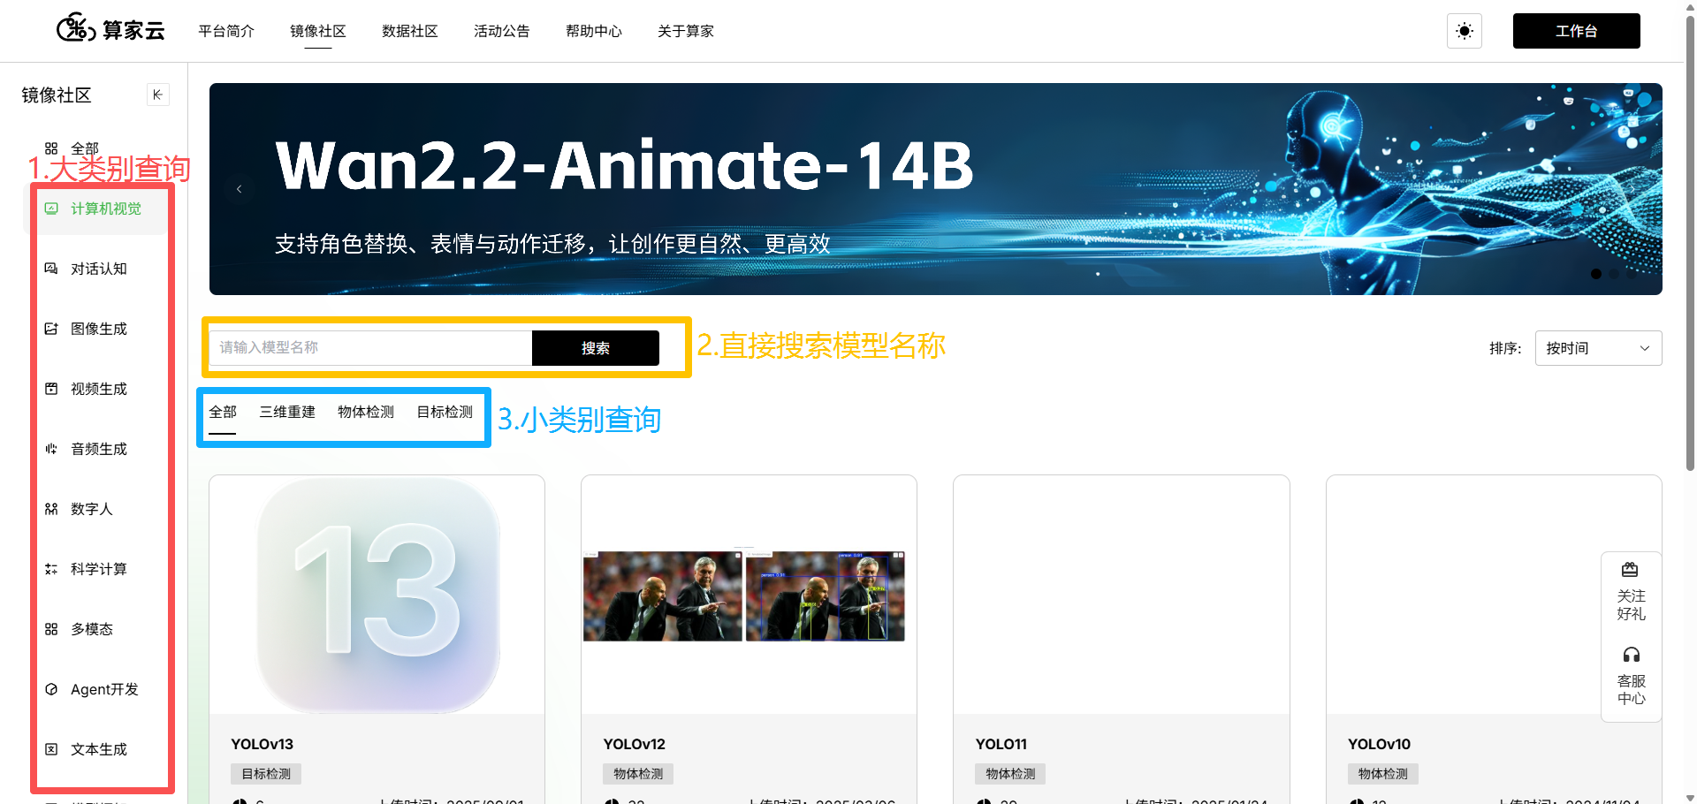Click the black 工作台 button
The image size is (1697, 804).
coord(1576,31)
